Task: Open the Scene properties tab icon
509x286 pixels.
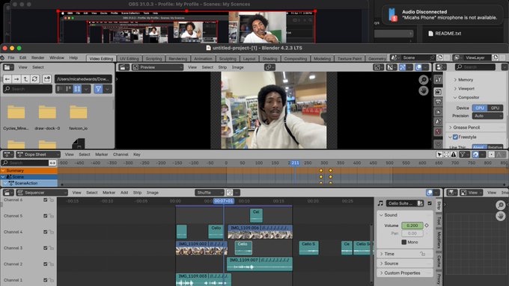Action: point(438,122)
